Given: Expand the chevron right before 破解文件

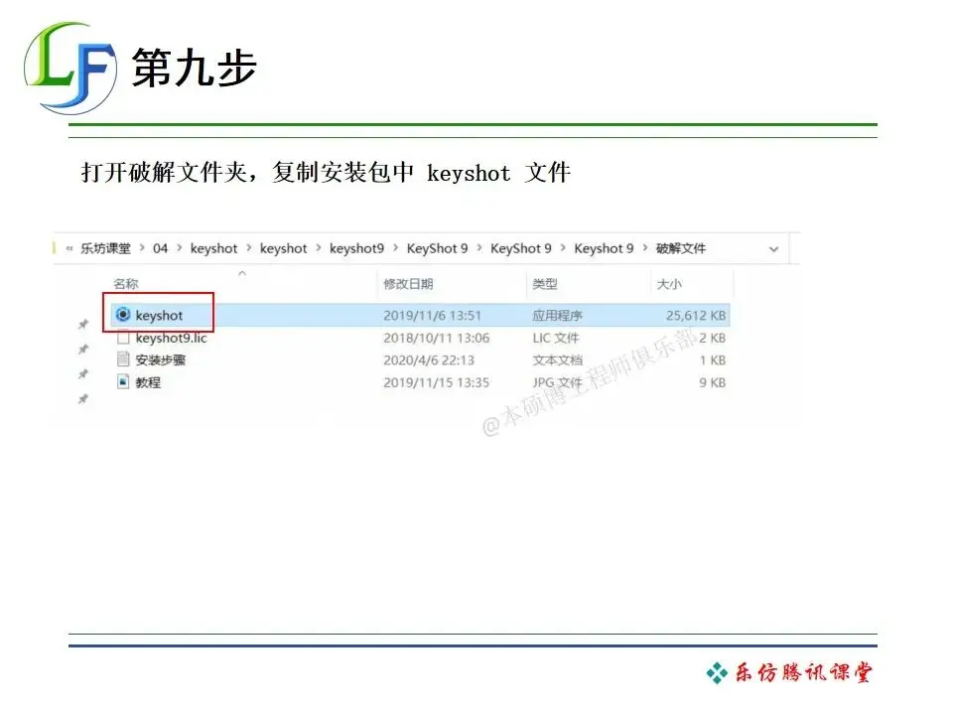Looking at the screenshot, I should click(x=645, y=248).
